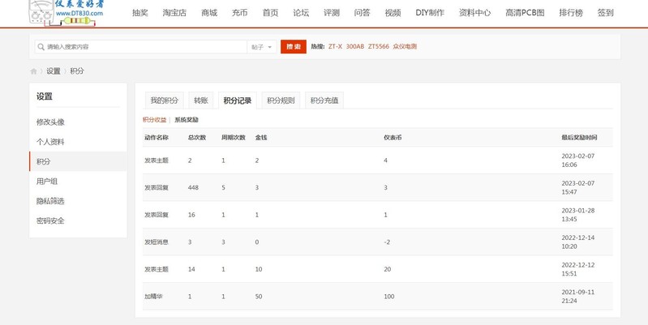Open the 问答 nav item
Viewport: 648px width, 325px height.
click(x=362, y=13)
